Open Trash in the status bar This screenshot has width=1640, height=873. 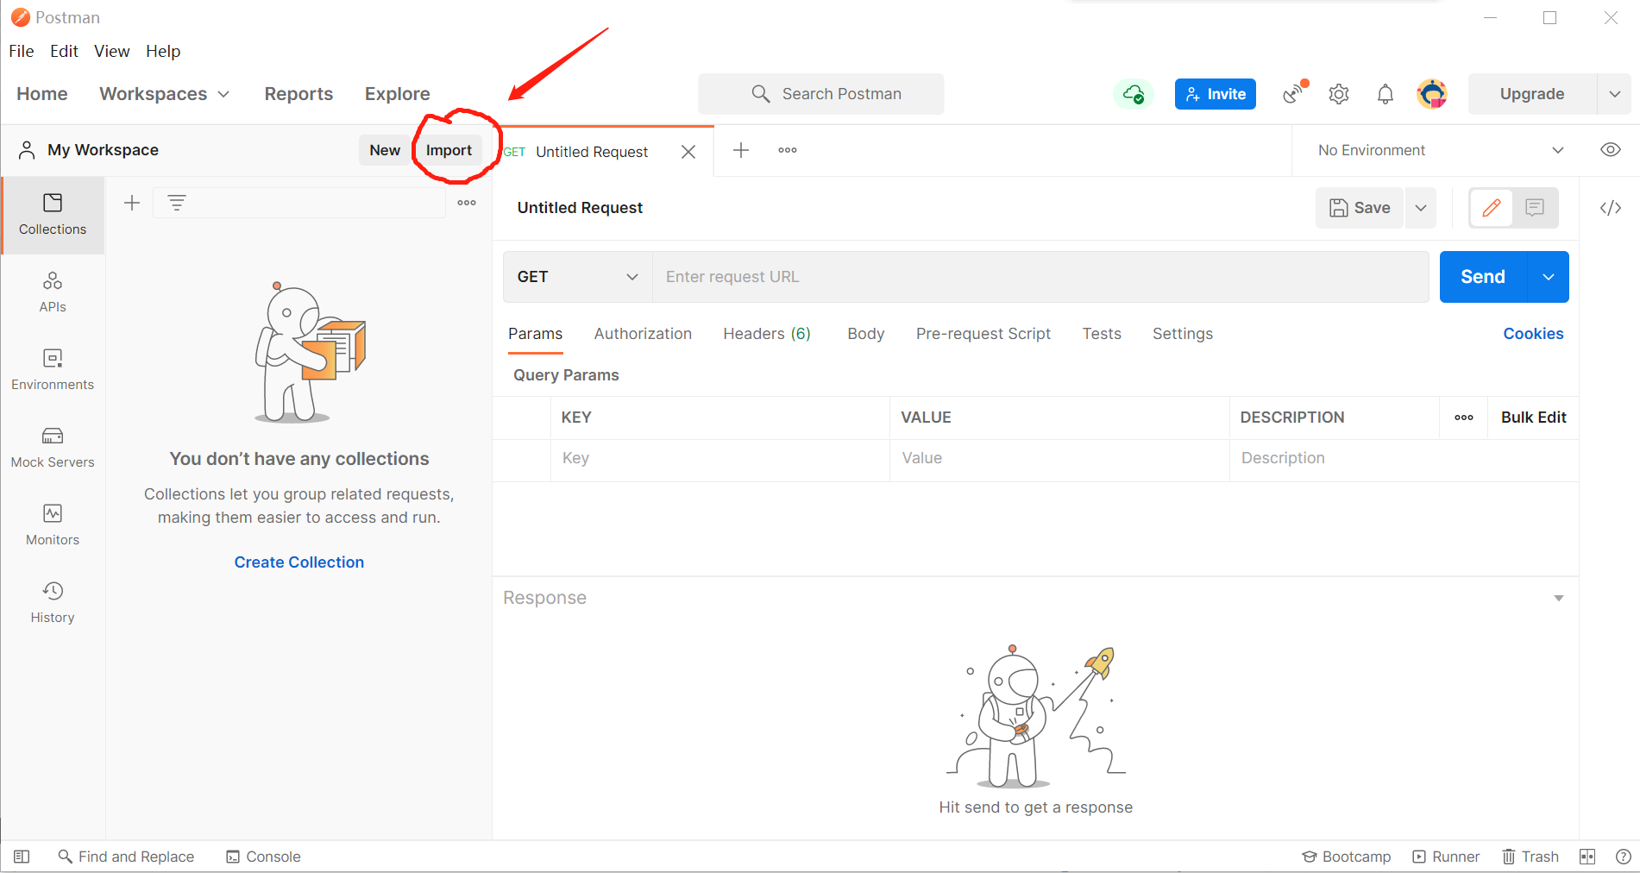(1530, 857)
